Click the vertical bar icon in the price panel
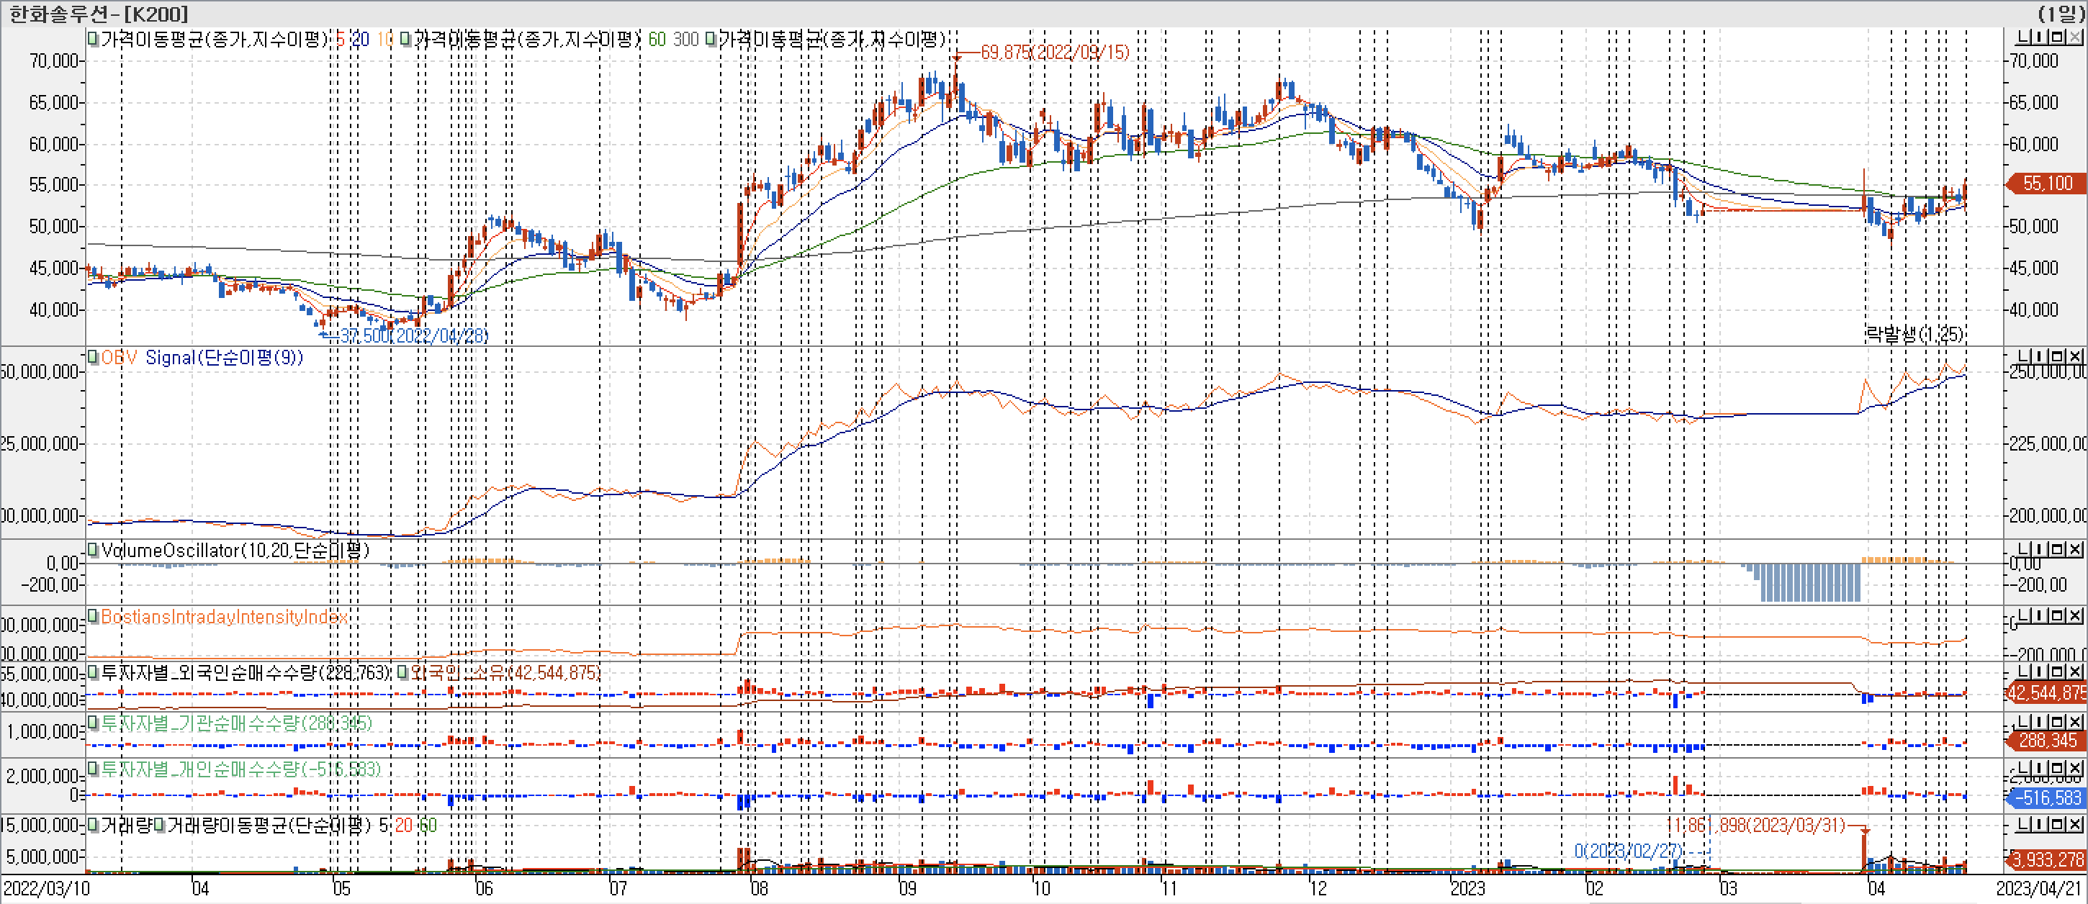This screenshot has height=904, width=2088. coord(2039,37)
